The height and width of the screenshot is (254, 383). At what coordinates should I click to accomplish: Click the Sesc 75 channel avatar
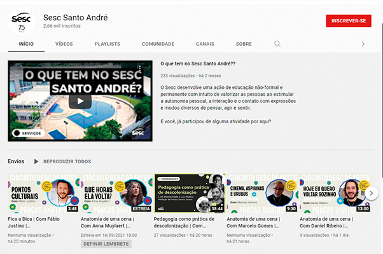(x=21, y=22)
